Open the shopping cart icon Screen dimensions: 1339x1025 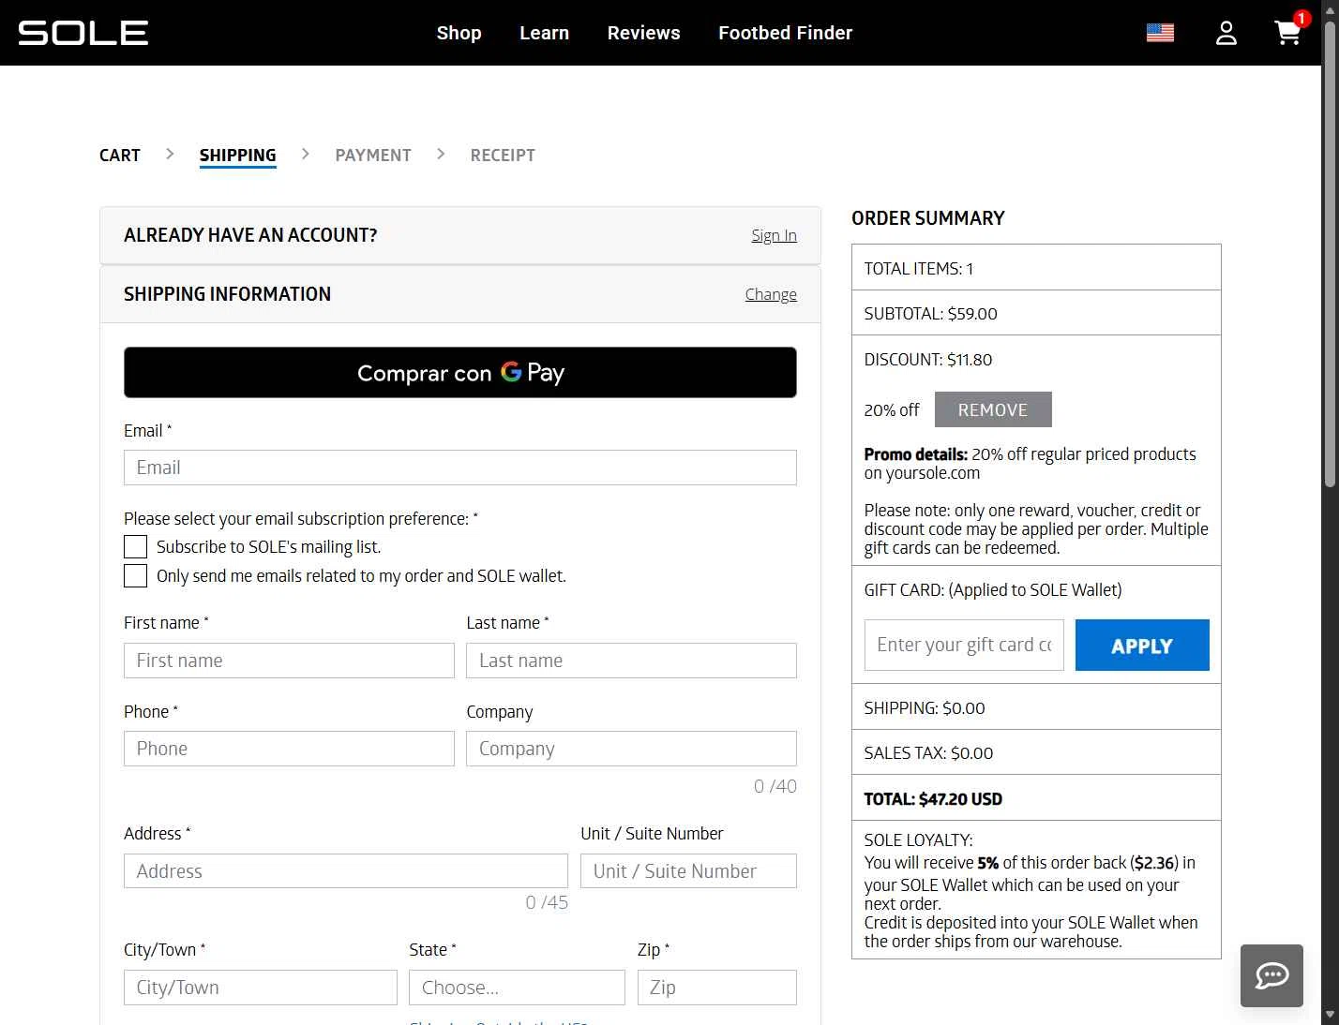click(x=1288, y=33)
